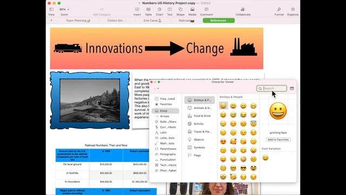This screenshot has height=195, width=346.
Task: Choose Smileys & People emoji group
Action: tap(199, 100)
